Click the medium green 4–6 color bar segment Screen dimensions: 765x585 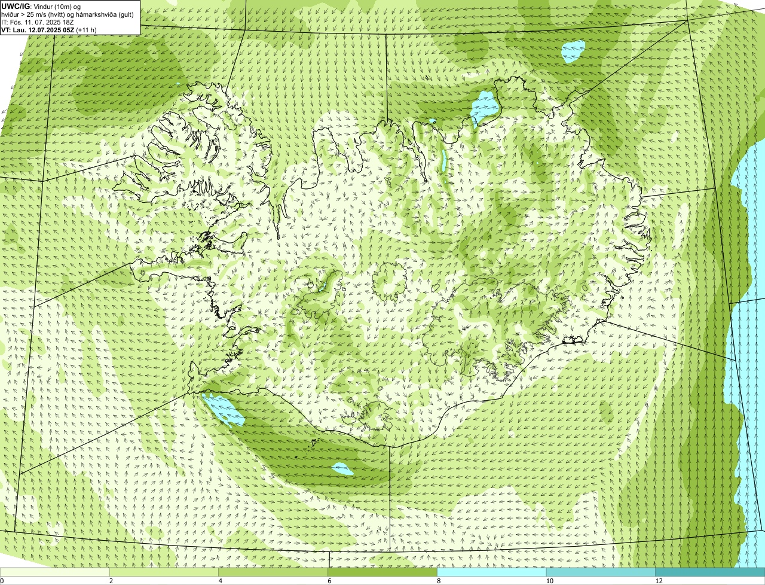(x=274, y=572)
